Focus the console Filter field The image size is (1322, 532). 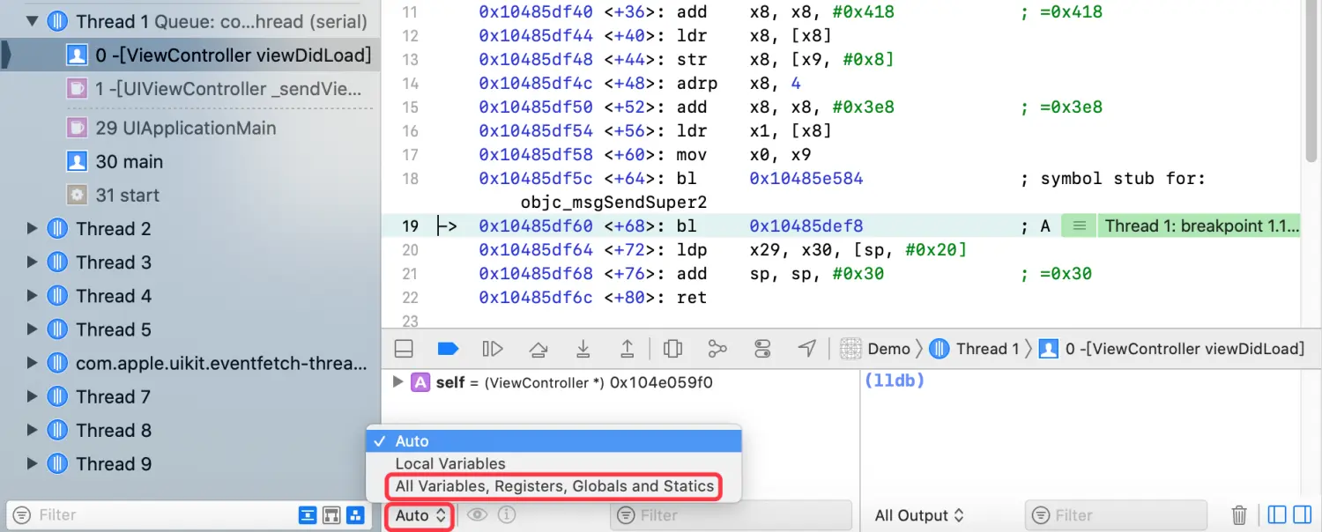1116,515
